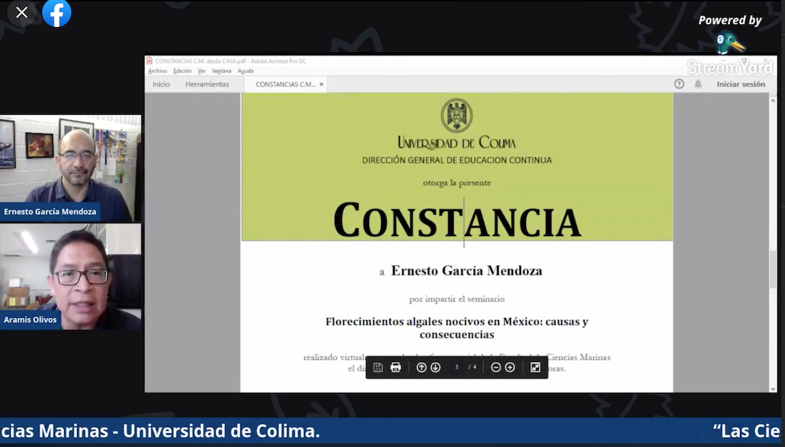
Task: Click the Iniciar sesión button
Action: click(741, 84)
